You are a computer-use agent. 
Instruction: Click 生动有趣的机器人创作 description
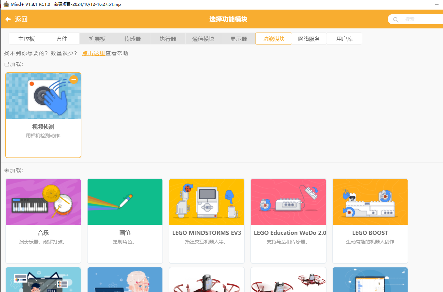[370, 242]
